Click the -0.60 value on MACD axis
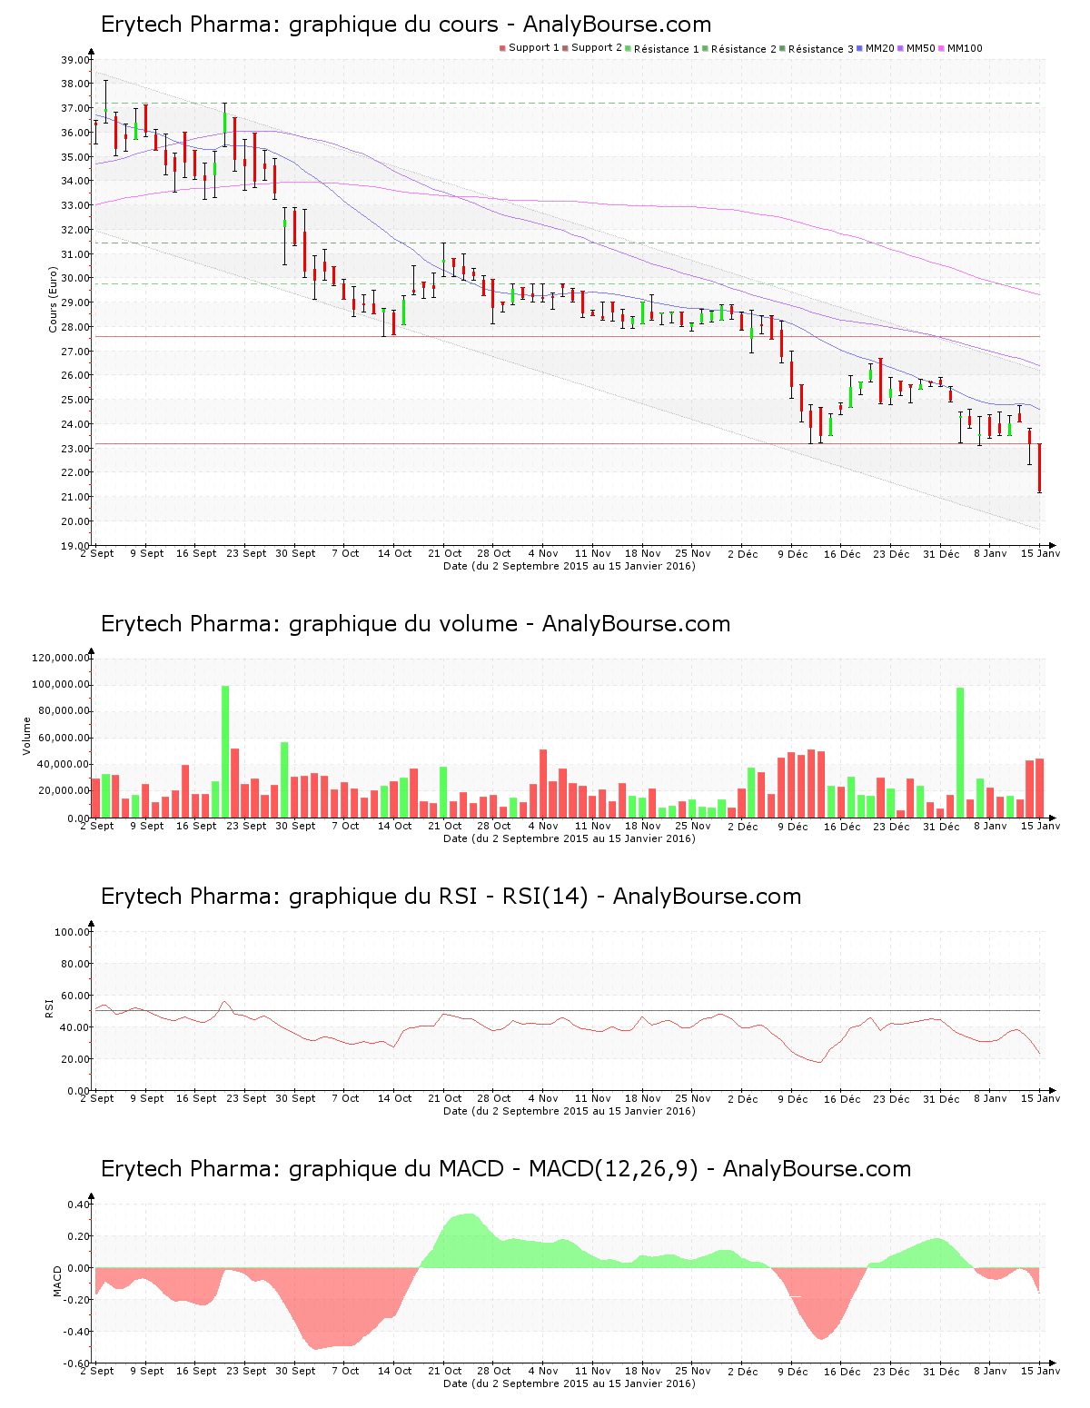 pyautogui.click(x=76, y=1363)
